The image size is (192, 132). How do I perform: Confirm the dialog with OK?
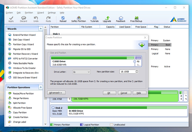coord(109,93)
